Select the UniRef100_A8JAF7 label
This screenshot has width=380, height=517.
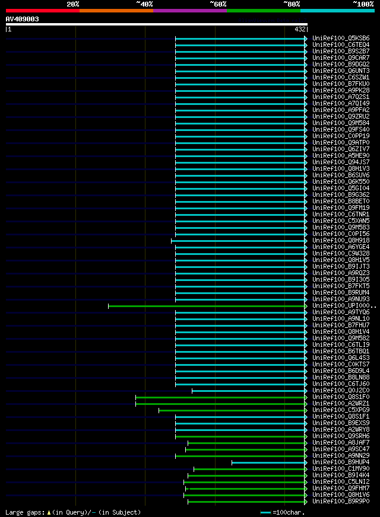click(341, 442)
